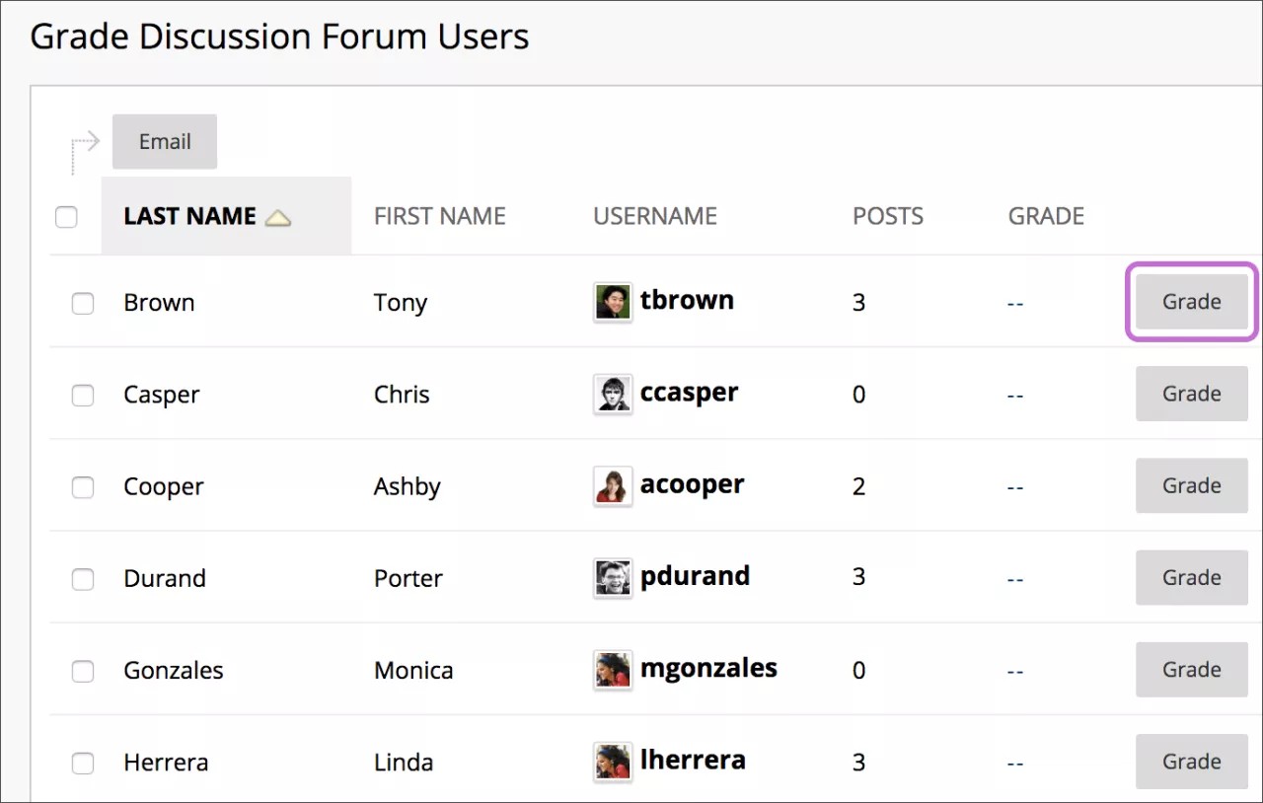
Task: Click Ashby Cooper's profile photo
Action: click(x=612, y=484)
